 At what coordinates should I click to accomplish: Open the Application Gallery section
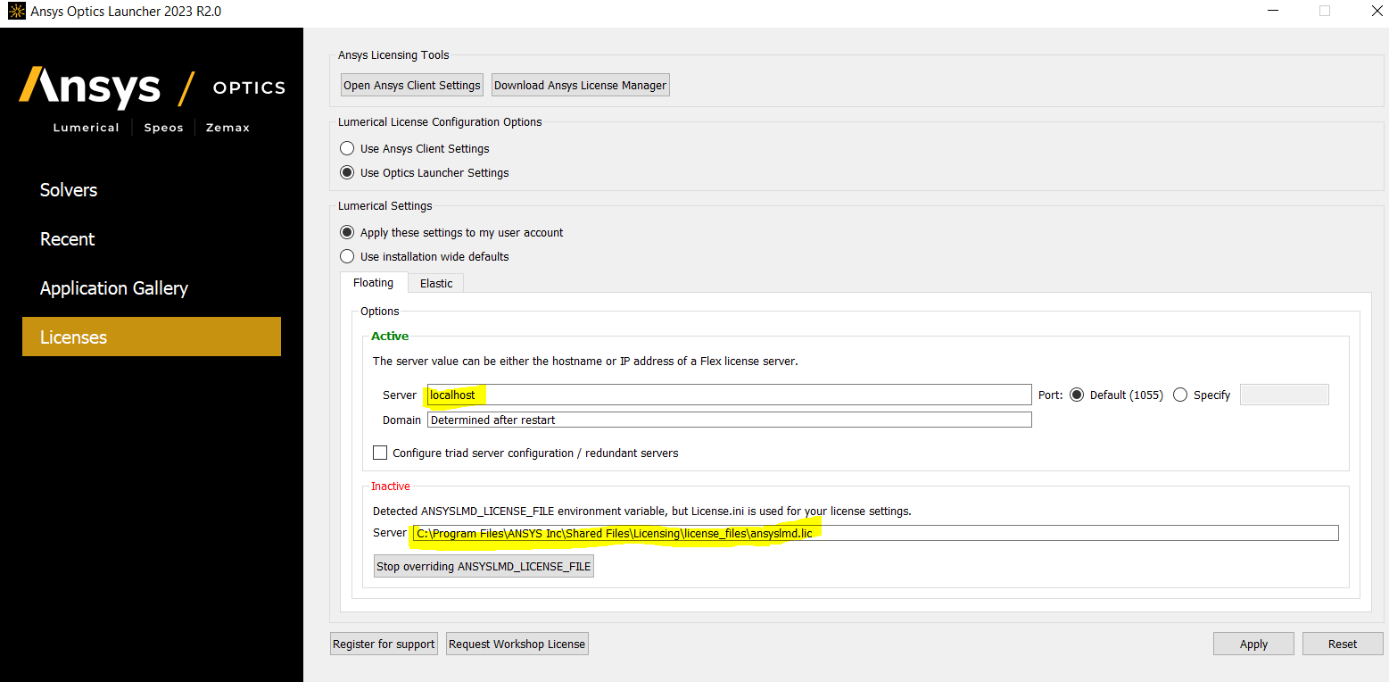point(114,288)
